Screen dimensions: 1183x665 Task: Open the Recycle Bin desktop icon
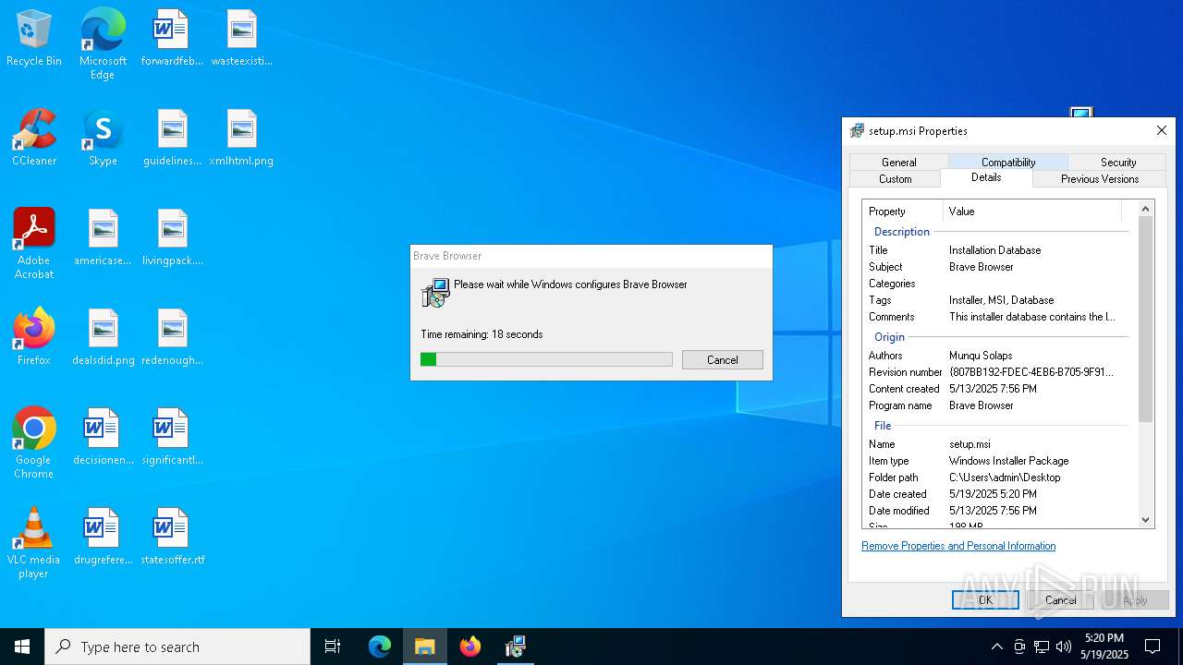(34, 39)
